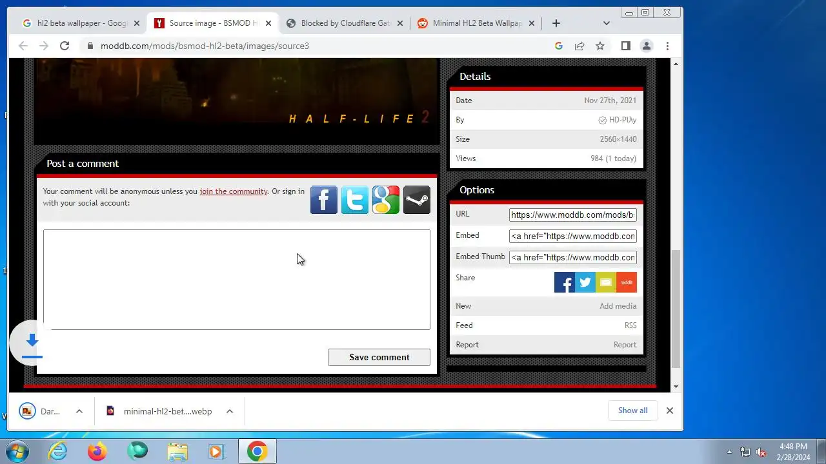The height and width of the screenshot is (464, 826).
Task: Click the share page icon in address bar
Action: [579, 46]
